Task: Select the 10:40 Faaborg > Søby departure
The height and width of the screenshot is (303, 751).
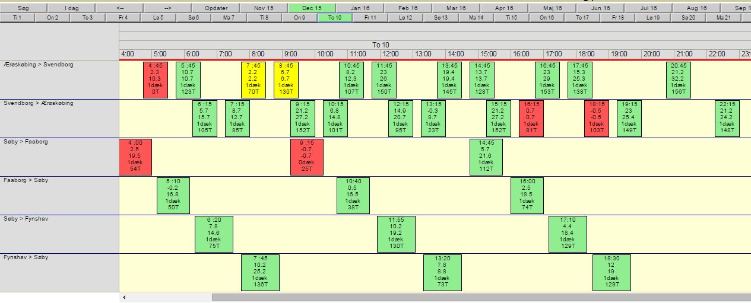Action: 353,195
